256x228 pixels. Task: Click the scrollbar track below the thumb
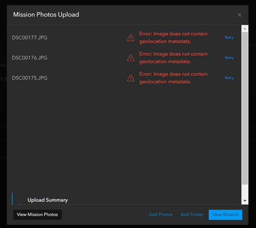click(245, 191)
